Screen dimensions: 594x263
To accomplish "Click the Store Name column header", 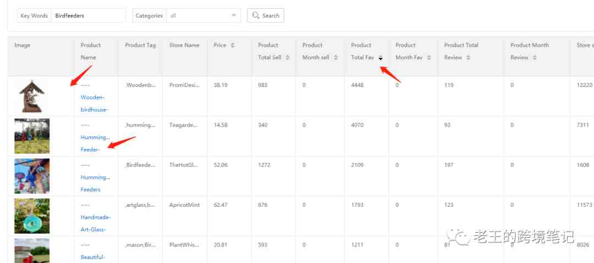I will tap(184, 45).
